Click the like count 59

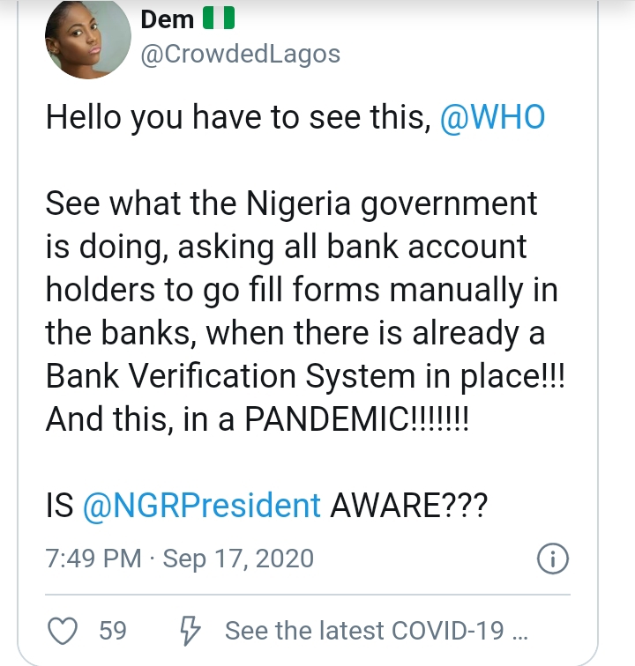(112, 631)
